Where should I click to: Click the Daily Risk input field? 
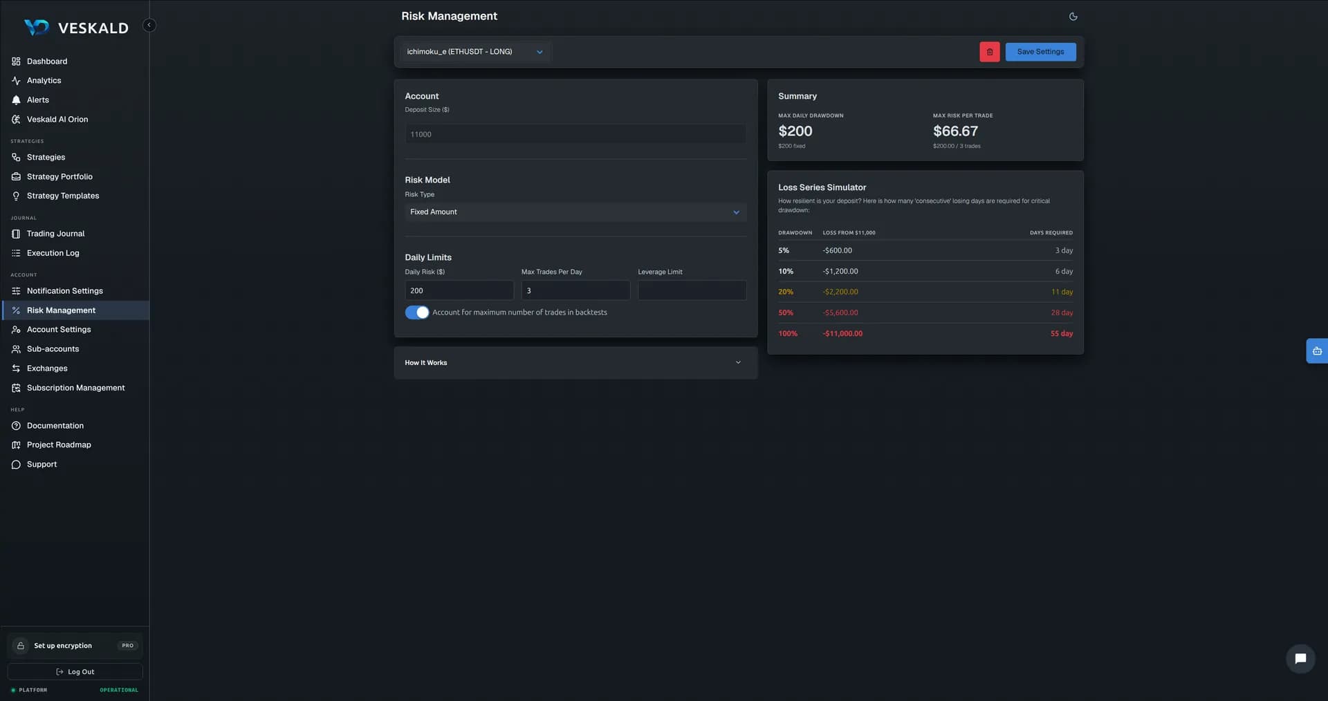click(459, 290)
